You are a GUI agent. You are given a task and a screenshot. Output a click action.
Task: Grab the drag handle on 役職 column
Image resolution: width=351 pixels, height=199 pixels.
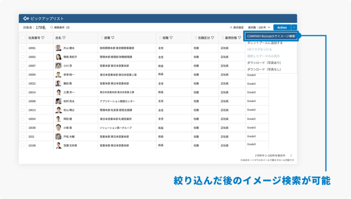[x=160, y=38]
